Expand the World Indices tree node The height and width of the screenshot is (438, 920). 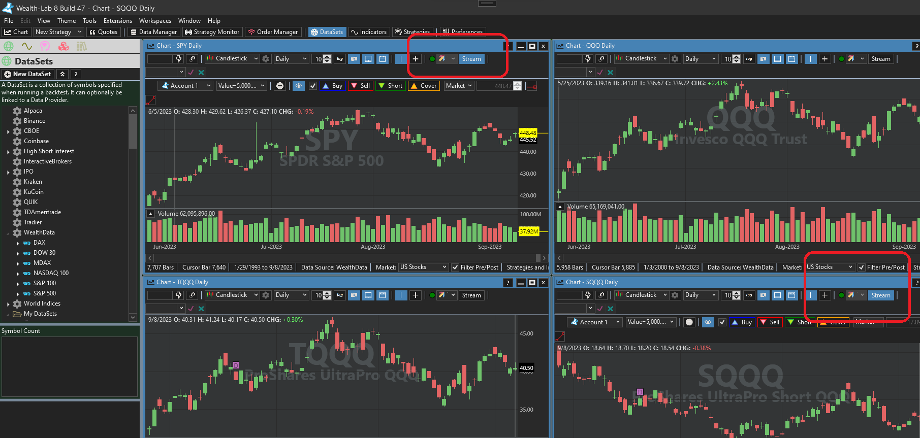tap(8, 304)
